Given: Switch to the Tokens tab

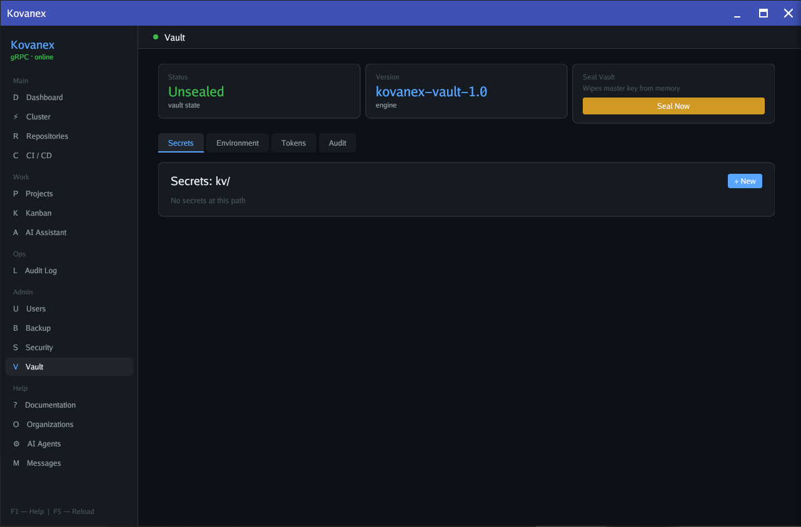Looking at the screenshot, I should coord(293,143).
